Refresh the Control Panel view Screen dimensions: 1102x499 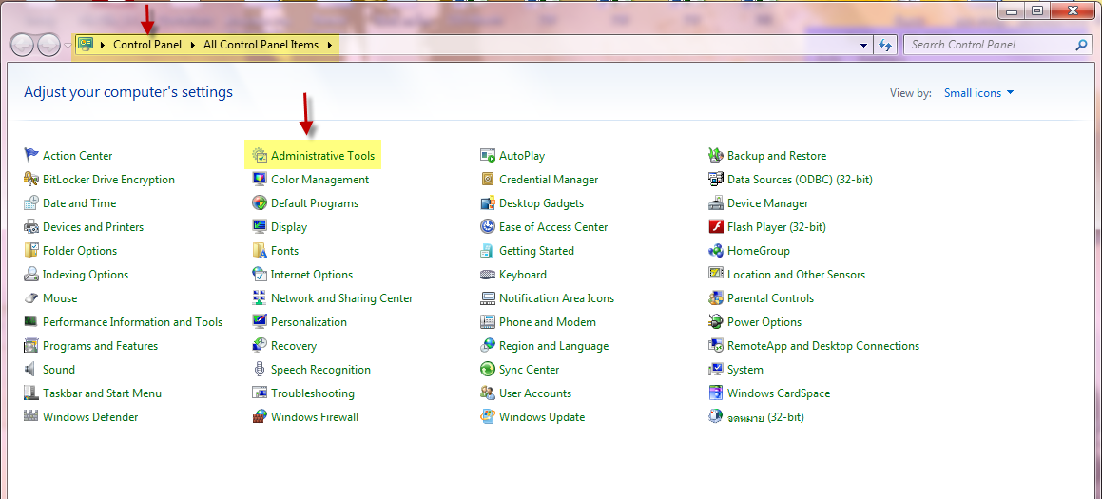[x=885, y=45]
